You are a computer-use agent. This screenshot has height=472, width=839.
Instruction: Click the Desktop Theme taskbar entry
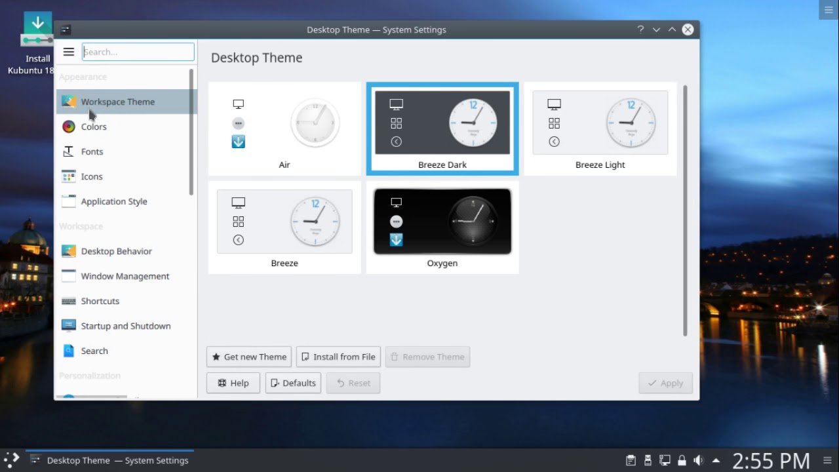(x=109, y=460)
